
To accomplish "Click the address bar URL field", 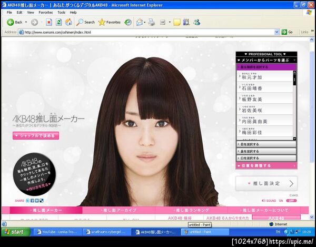I will tap(149, 32).
